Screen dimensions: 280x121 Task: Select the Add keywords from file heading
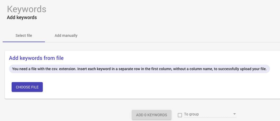(x=36, y=58)
